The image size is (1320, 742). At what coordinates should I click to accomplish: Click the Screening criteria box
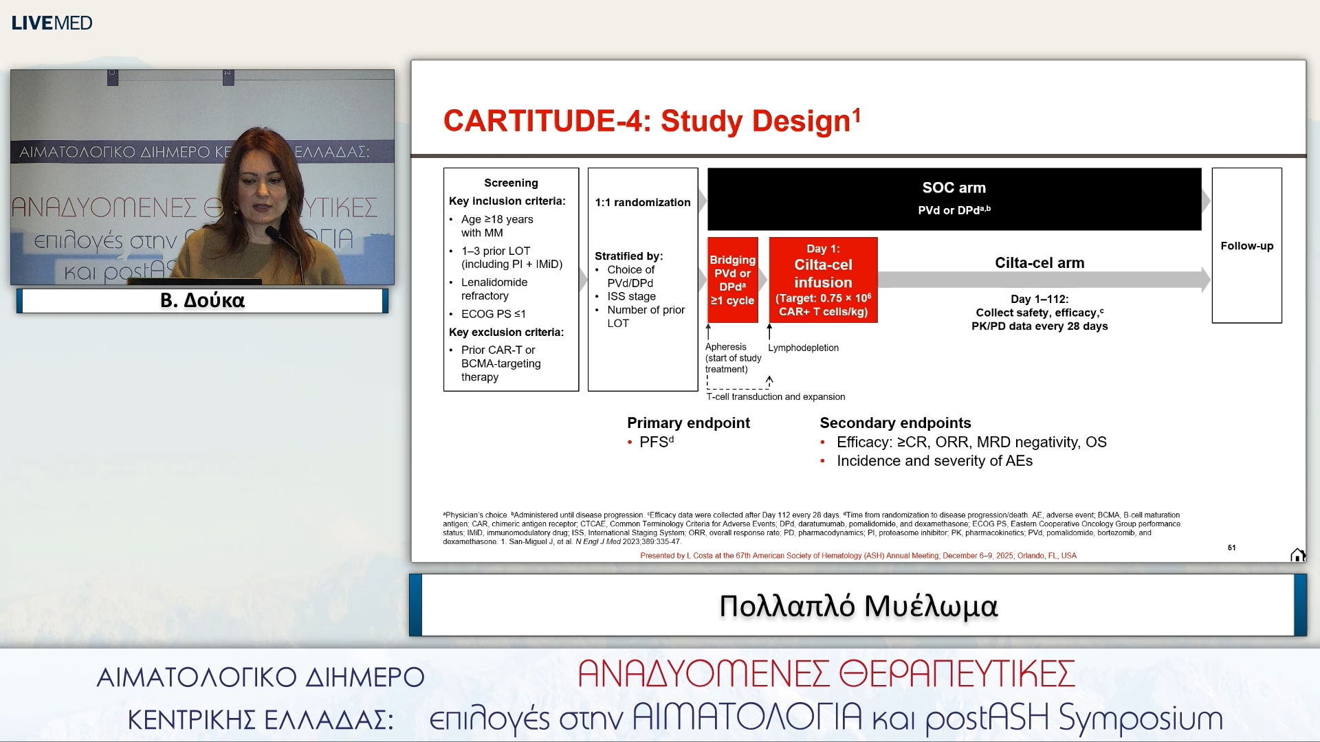click(511, 280)
